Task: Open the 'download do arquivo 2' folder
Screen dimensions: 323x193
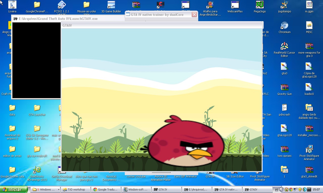Action: click(x=12, y=129)
